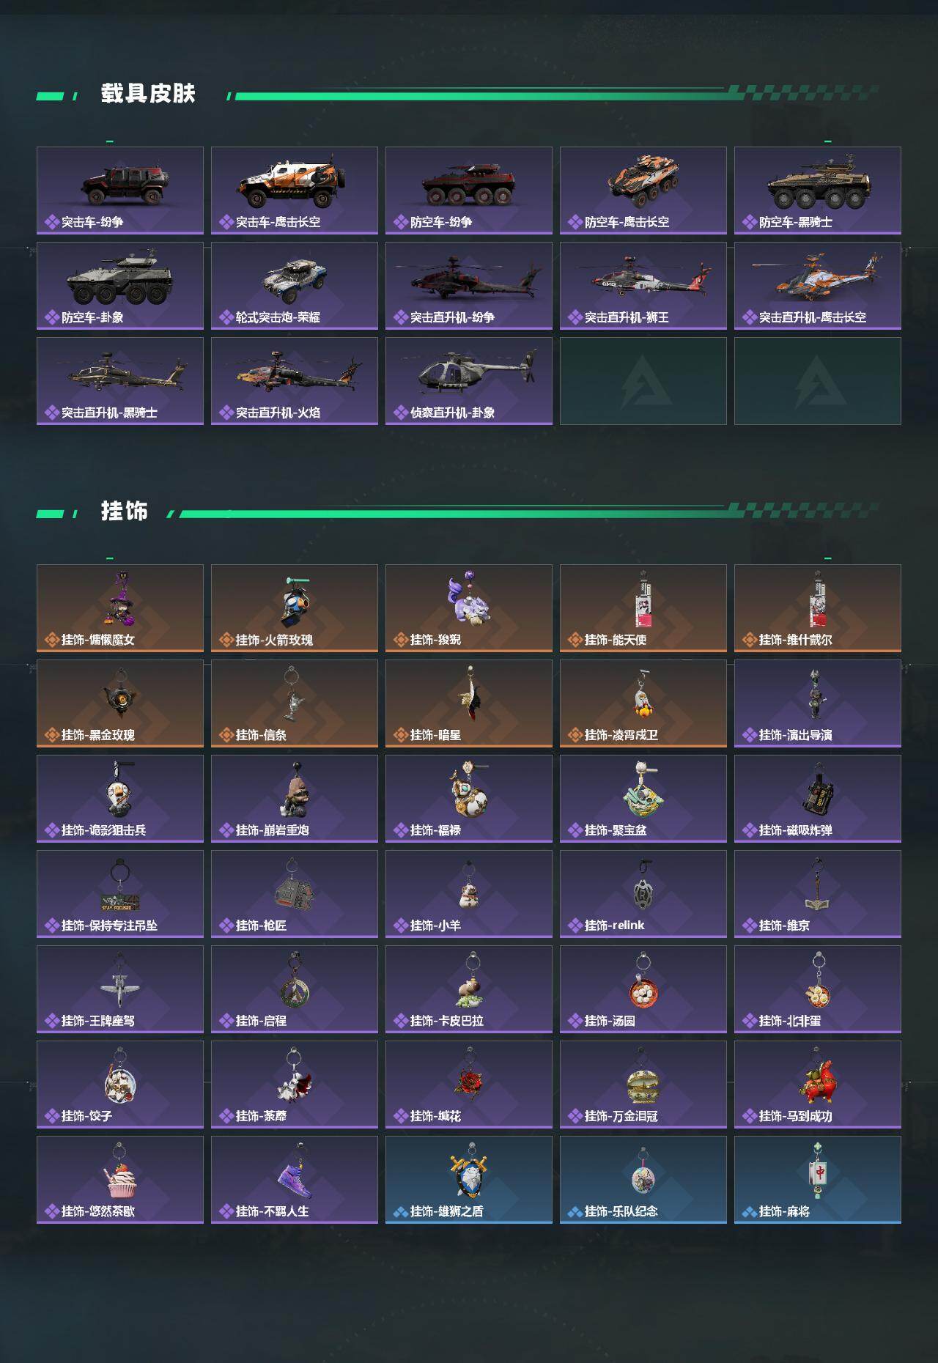Select 突击直升机-狮王 helicopter skin
The width and height of the screenshot is (938, 1363).
(643, 286)
